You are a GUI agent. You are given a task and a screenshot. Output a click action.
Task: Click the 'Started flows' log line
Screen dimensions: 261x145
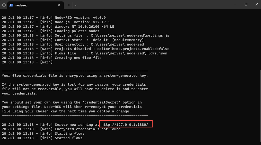point(42,138)
